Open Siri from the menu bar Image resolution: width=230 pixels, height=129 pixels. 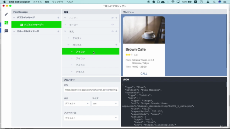pos(220,2)
